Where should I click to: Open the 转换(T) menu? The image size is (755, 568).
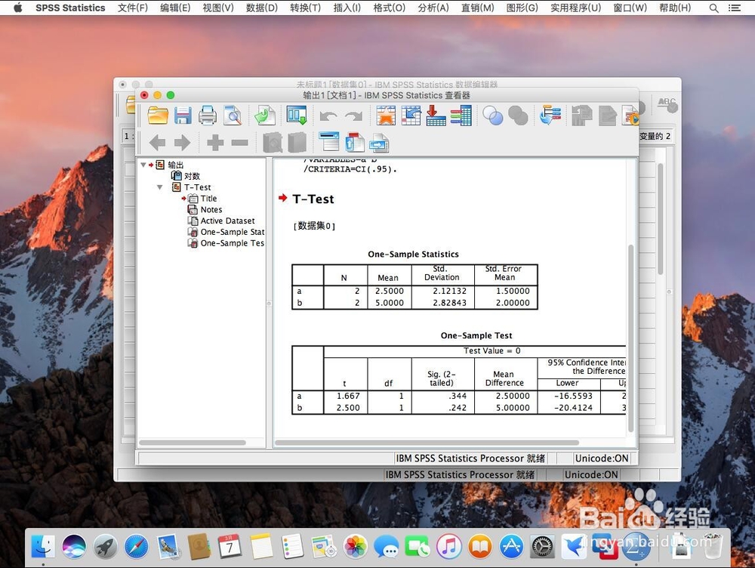point(305,8)
